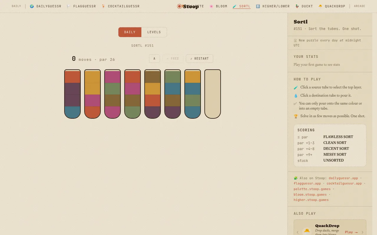Click the 'FLAWLESS SORT' scoring text
Image resolution: width=377 pixels, height=235 pixels.
[338, 137]
